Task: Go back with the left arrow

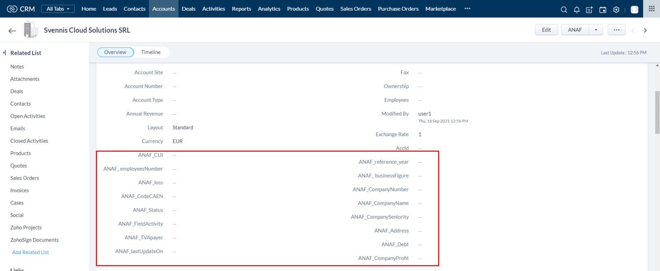Action: point(12,30)
